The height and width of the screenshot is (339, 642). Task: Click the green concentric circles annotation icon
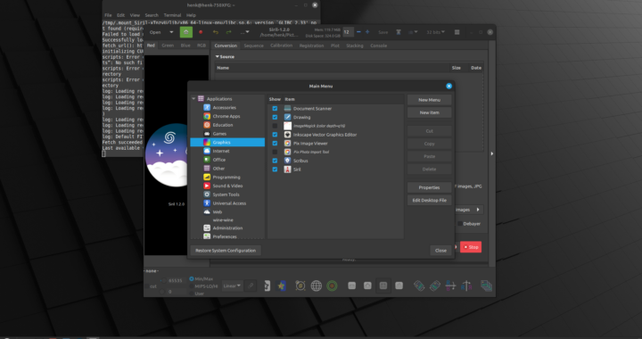pos(332,285)
